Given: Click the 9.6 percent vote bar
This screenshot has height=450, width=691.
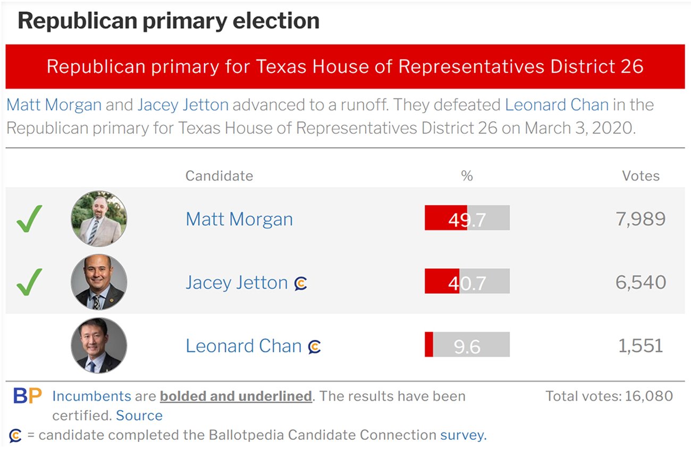Looking at the screenshot, I should click(x=467, y=345).
